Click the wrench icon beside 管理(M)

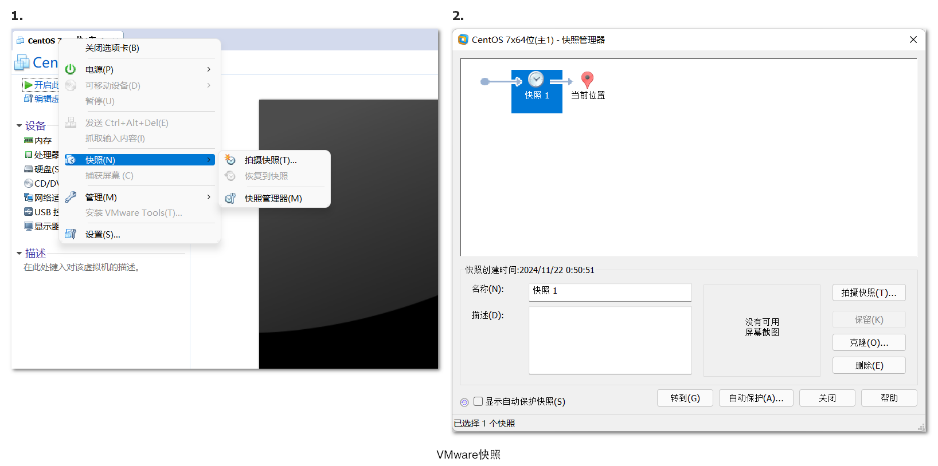[x=71, y=197]
